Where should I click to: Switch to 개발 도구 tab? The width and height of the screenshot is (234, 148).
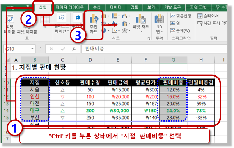point(172,7)
